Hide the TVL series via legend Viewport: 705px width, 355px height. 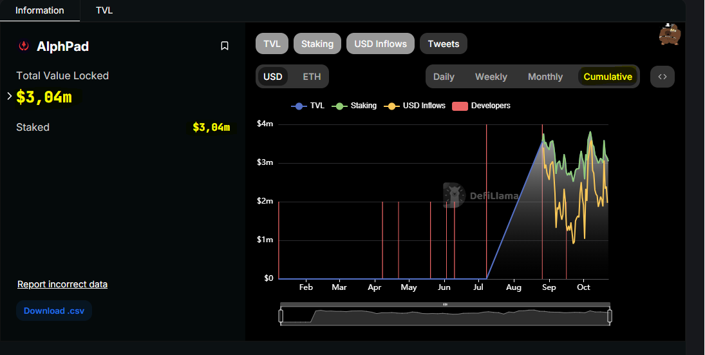(x=308, y=106)
